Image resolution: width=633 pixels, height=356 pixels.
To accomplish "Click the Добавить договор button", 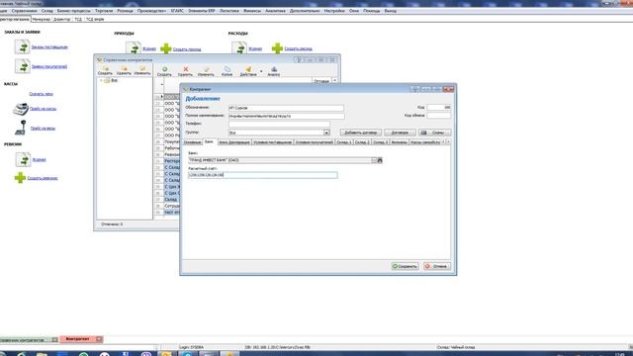I will pos(360,133).
